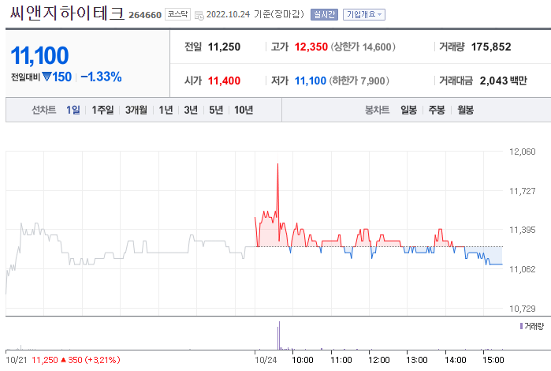Click the blue down triangle next to 150

[47, 77]
